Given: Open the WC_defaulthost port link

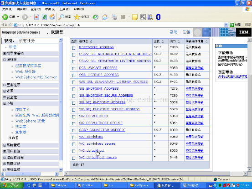Looking at the screenshot, I should [x=92, y=151].
